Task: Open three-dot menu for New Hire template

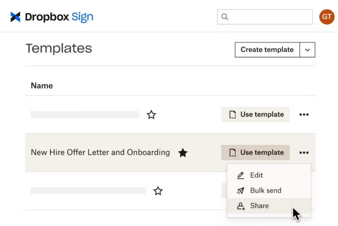Action: (x=304, y=153)
